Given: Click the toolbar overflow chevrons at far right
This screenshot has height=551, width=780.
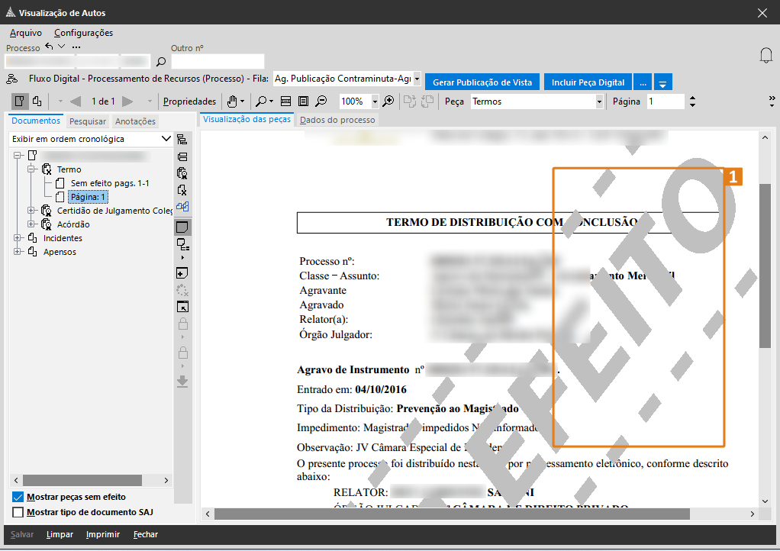Looking at the screenshot, I should click(x=772, y=101).
